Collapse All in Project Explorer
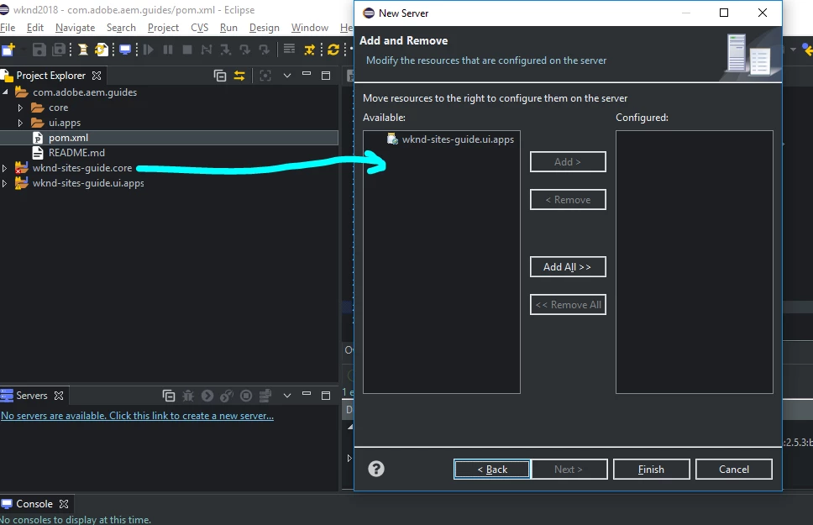 [220, 76]
